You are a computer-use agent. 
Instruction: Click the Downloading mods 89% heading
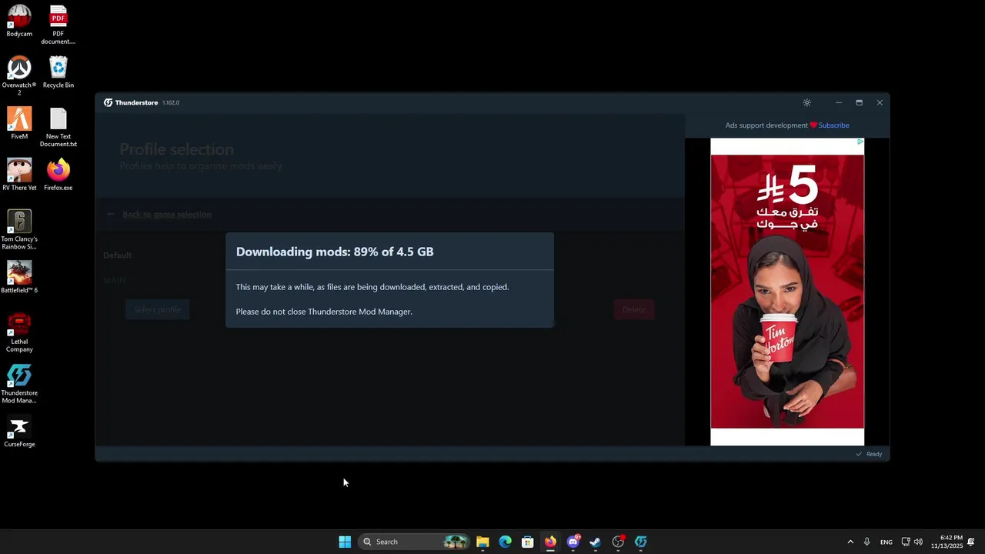tap(335, 252)
